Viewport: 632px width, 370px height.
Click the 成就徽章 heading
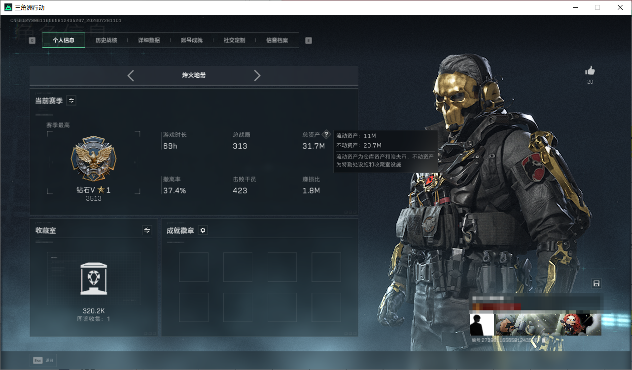coord(180,230)
